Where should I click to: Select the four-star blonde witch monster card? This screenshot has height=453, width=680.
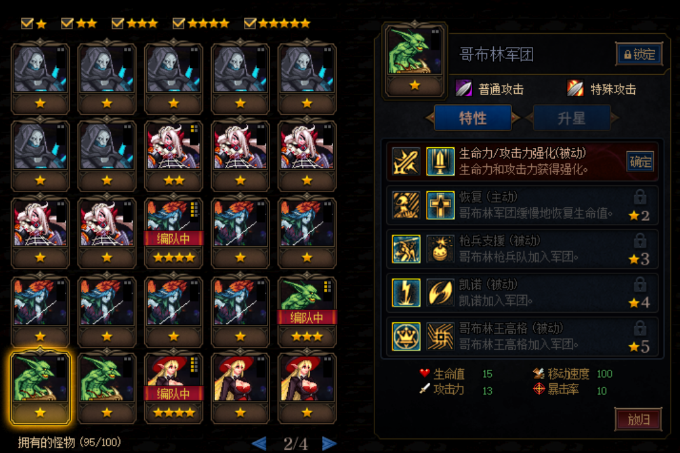pos(173,388)
